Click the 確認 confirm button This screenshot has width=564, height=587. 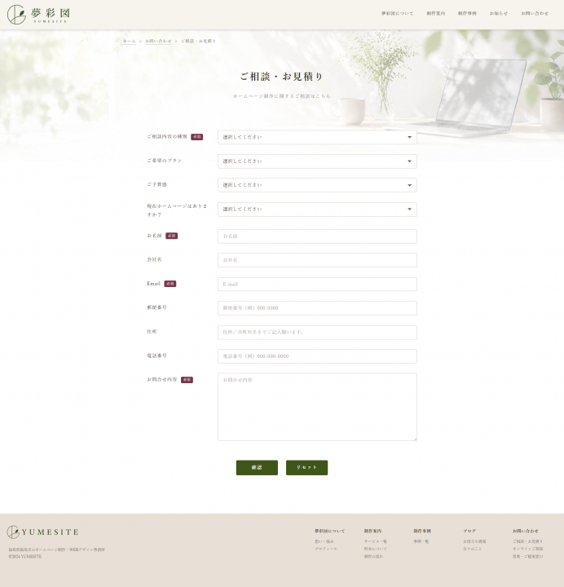coord(257,468)
